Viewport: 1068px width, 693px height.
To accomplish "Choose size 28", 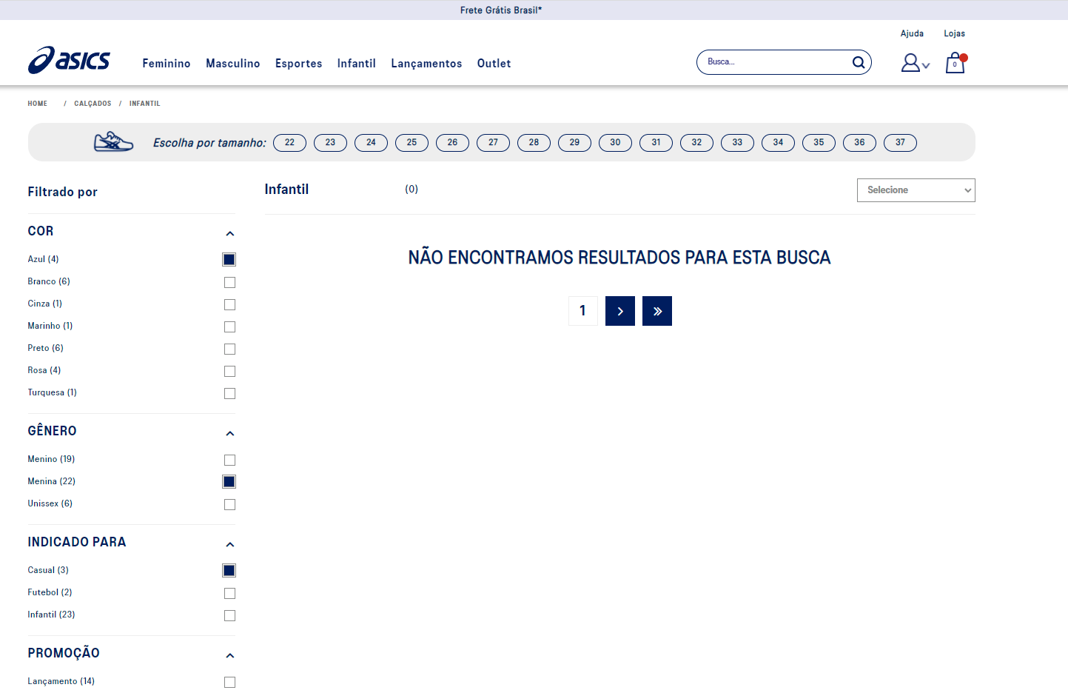I will [x=534, y=143].
